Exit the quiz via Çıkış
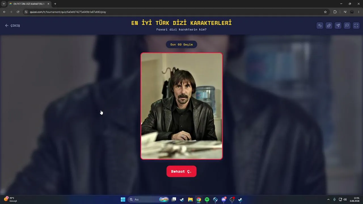 12,25
